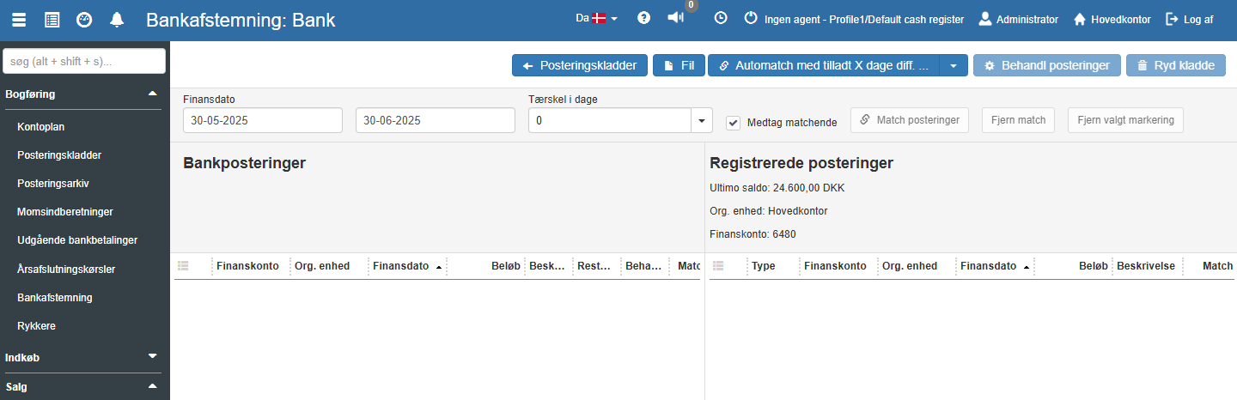Click Ryd kladde button

click(1176, 65)
